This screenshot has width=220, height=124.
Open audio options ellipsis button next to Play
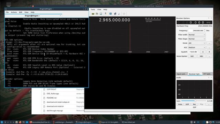click(x=209, y=104)
